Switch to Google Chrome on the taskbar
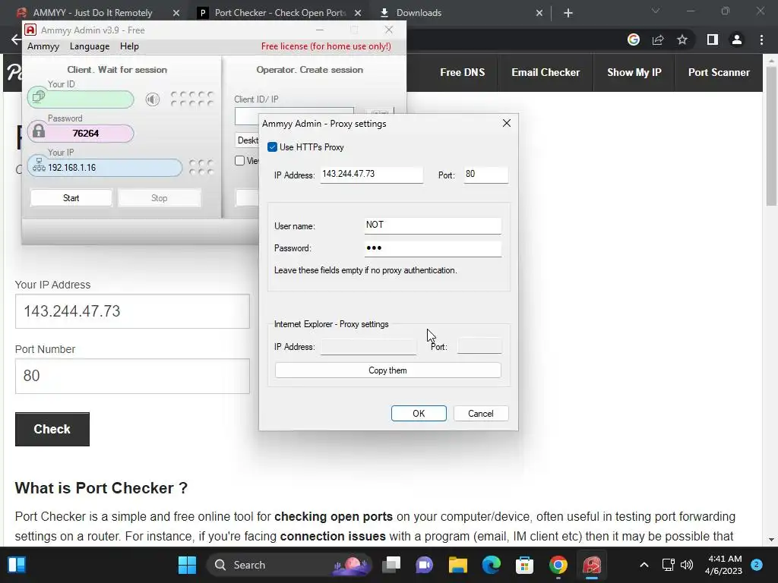 [558, 565]
